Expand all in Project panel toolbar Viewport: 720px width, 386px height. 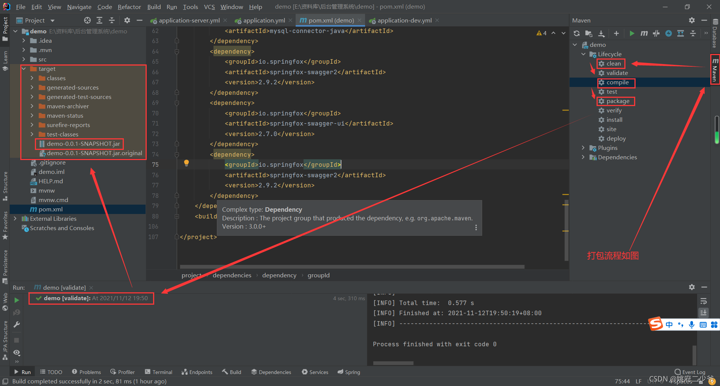tap(99, 20)
